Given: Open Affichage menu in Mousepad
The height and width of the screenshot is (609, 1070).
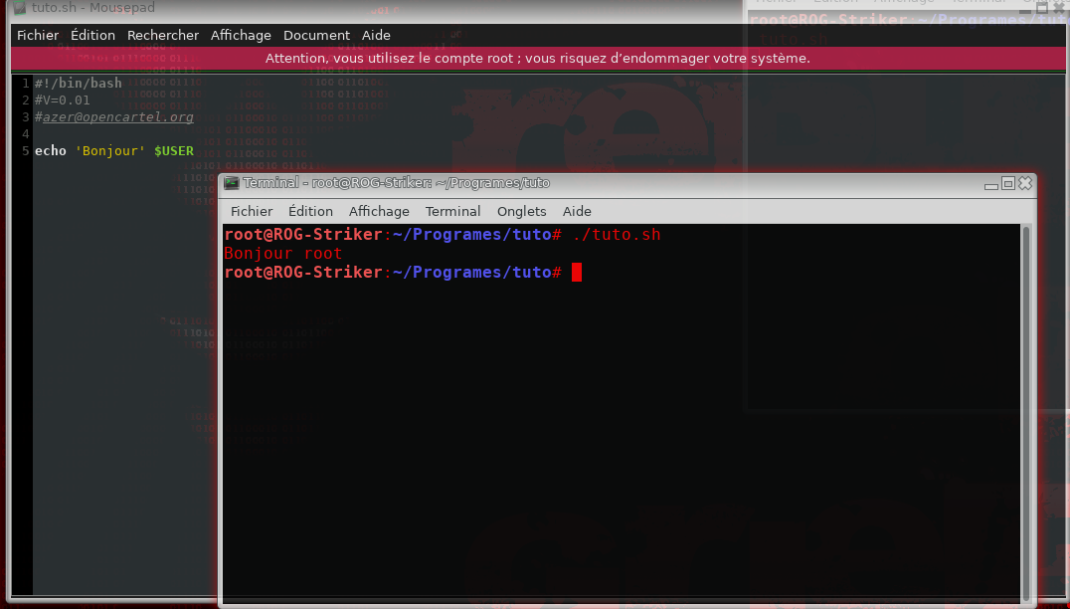Looking at the screenshot, I should pyautogui.click(x=241, y=36).
